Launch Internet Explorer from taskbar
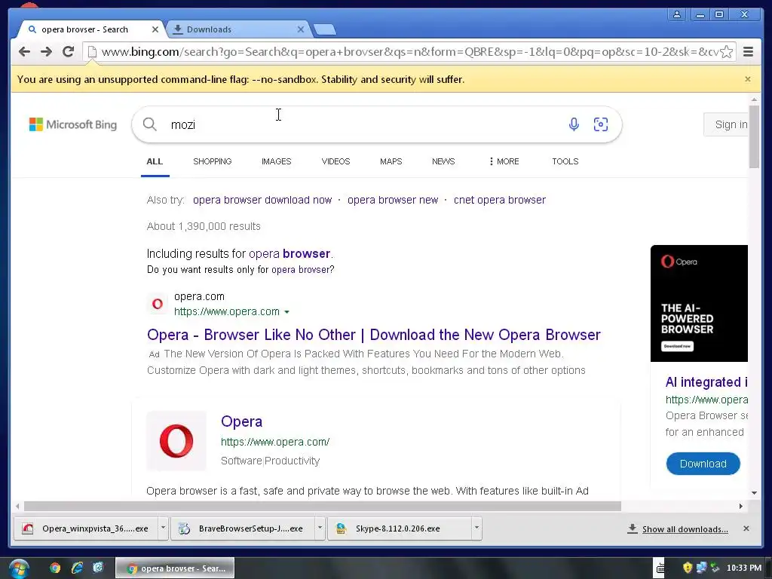772x579 pixels. [77, 568]
